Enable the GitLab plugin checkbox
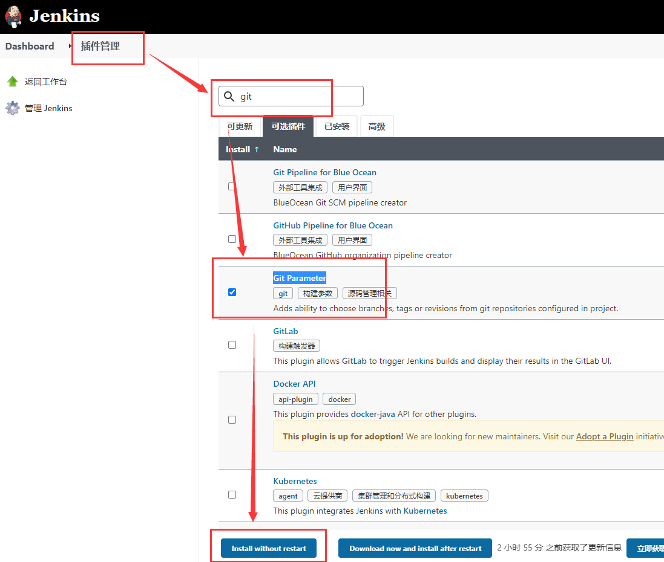The width and height of the screenshot is (664, 562). 232,344
